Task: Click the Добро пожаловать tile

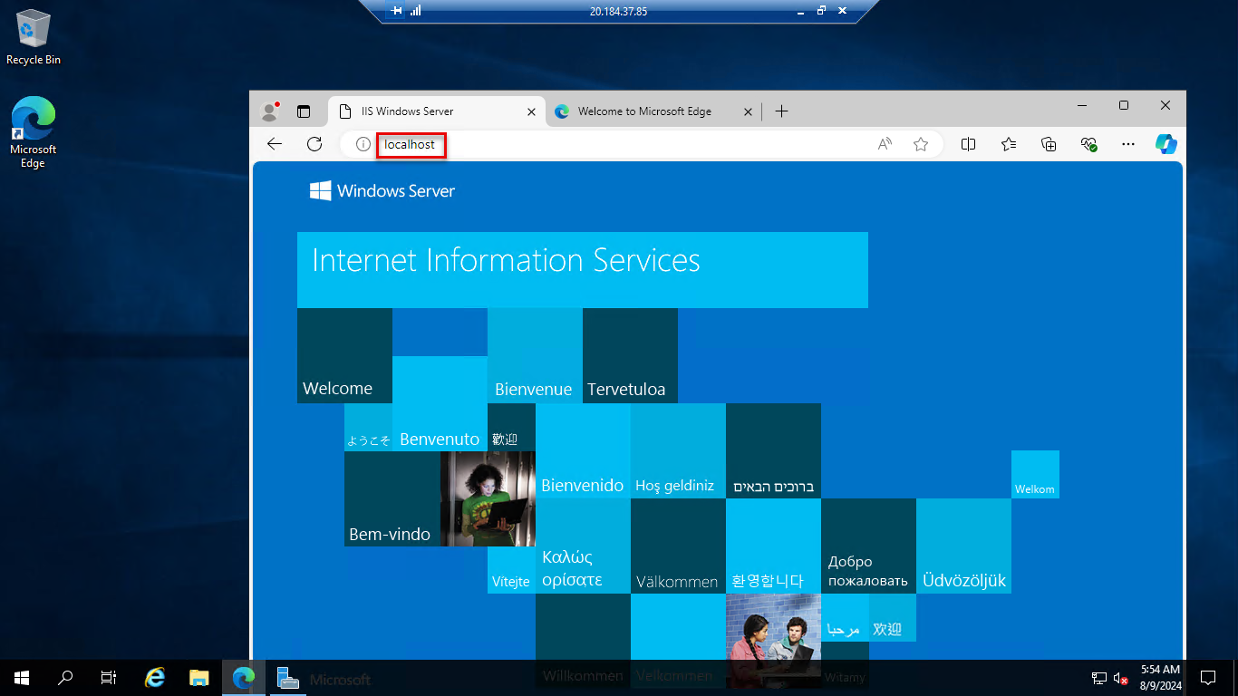Action: tap(868, 546)
